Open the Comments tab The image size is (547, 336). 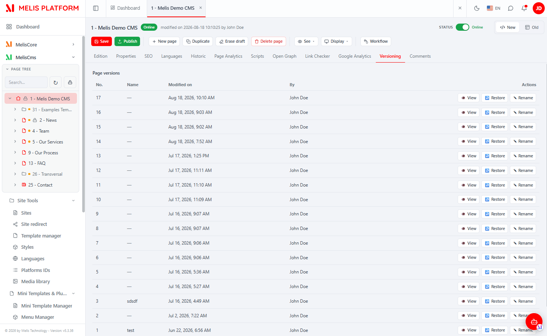coord(420,56)
